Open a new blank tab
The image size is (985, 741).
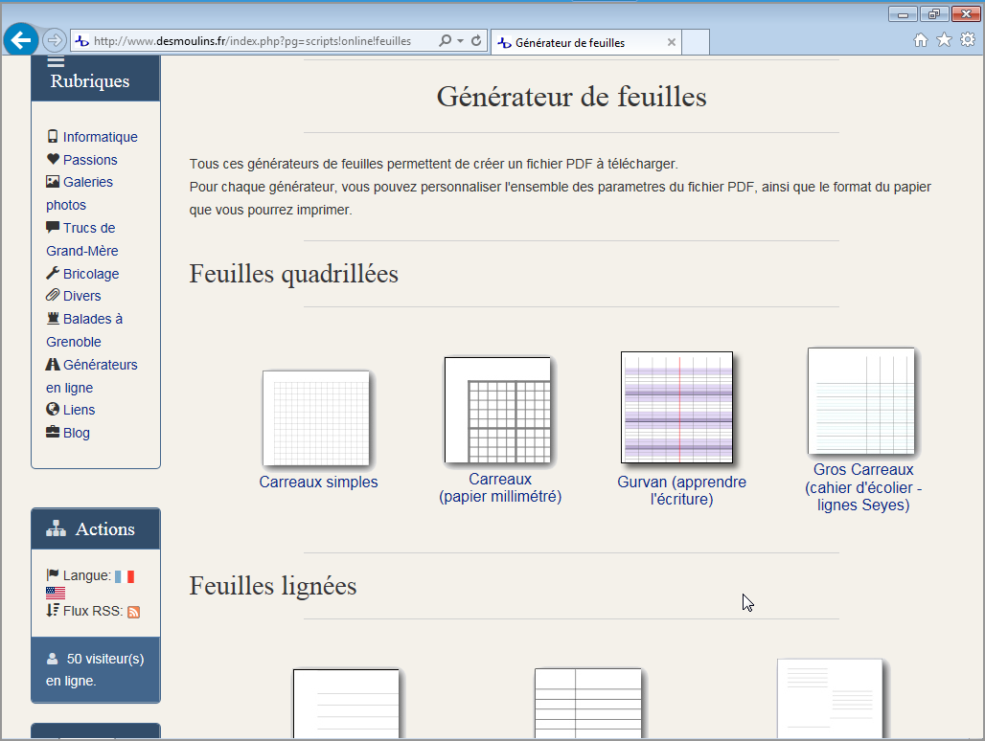[x=696, y=42]
